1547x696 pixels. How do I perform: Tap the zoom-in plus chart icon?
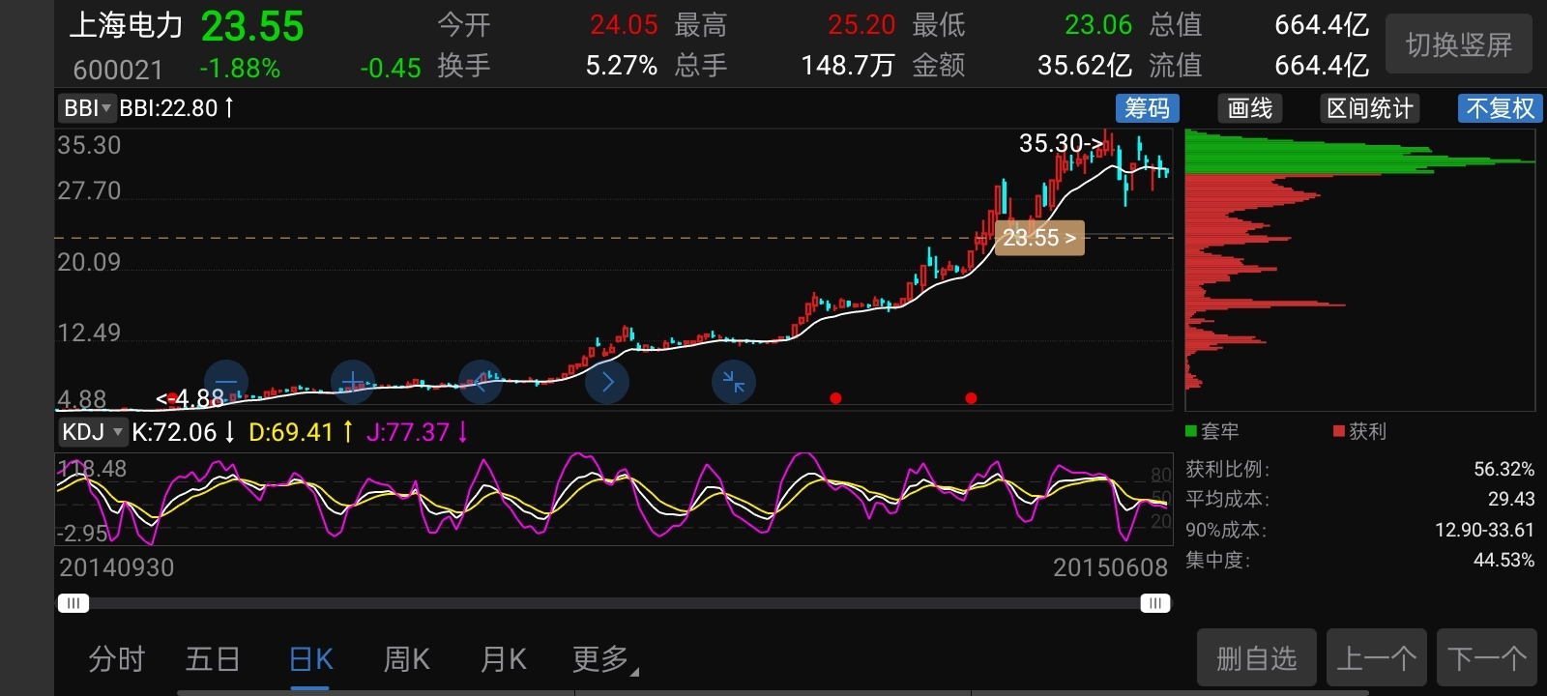[x=353, y=382]
